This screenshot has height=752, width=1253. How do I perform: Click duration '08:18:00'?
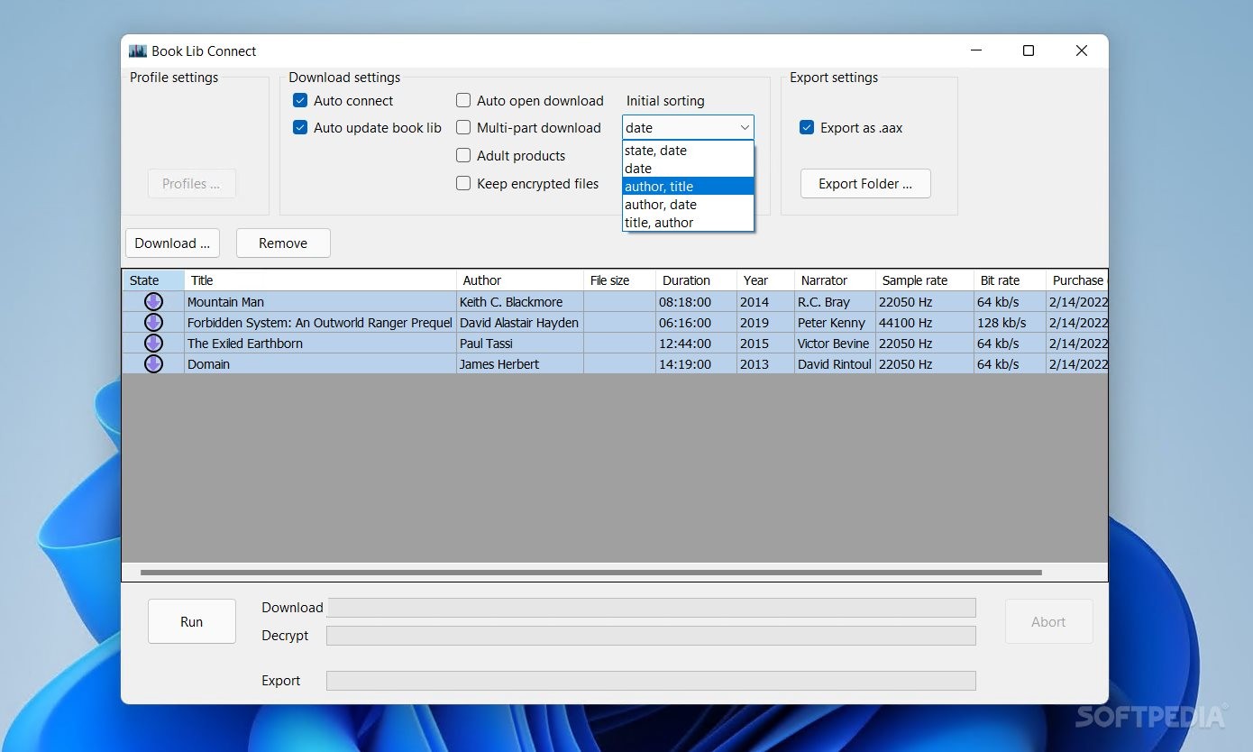click(696, 302)
